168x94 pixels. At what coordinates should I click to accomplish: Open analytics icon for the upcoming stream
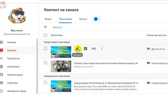coord(86,49)
